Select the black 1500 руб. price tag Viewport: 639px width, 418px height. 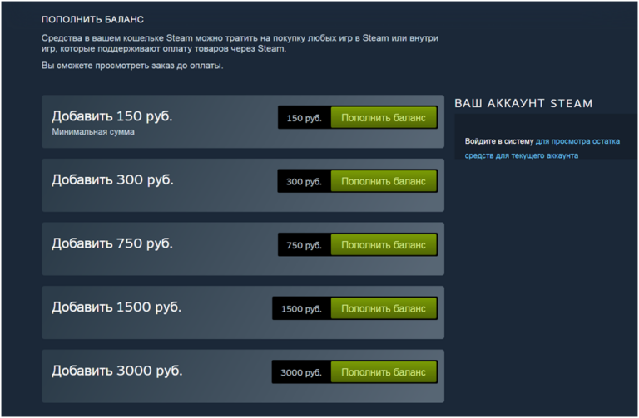tap(301, 308)
